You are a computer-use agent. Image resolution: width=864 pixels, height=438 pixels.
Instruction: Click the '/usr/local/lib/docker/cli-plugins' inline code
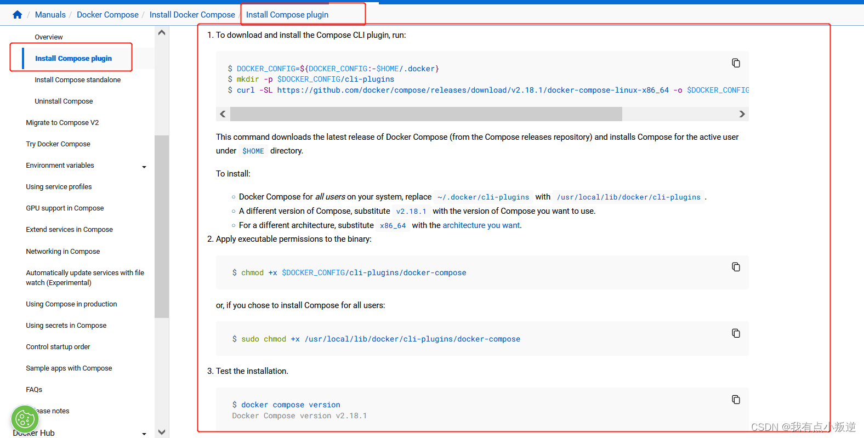point(629,197)
